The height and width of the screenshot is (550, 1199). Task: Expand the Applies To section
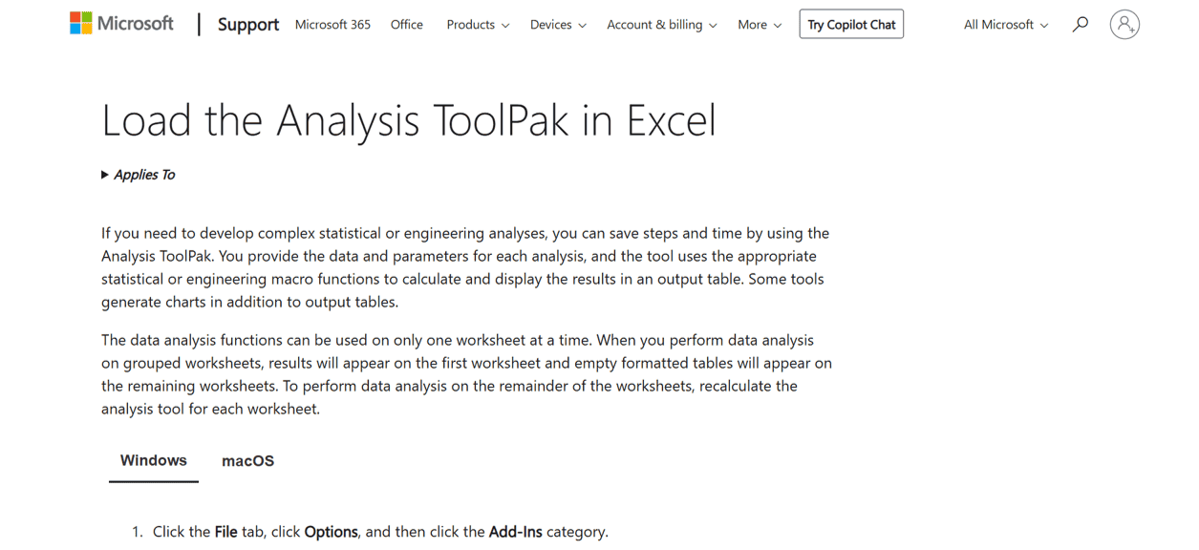pos(138,174)
